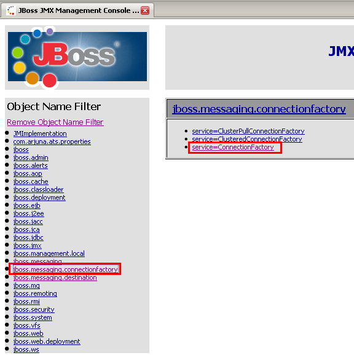Open jboss.web domain link
Screen dimensions: 354x358
(x=28, y=333)
